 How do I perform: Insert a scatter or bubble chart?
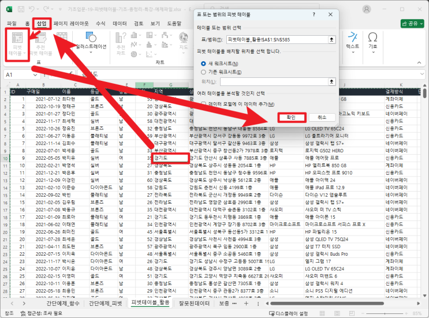[x=150, y=54]
